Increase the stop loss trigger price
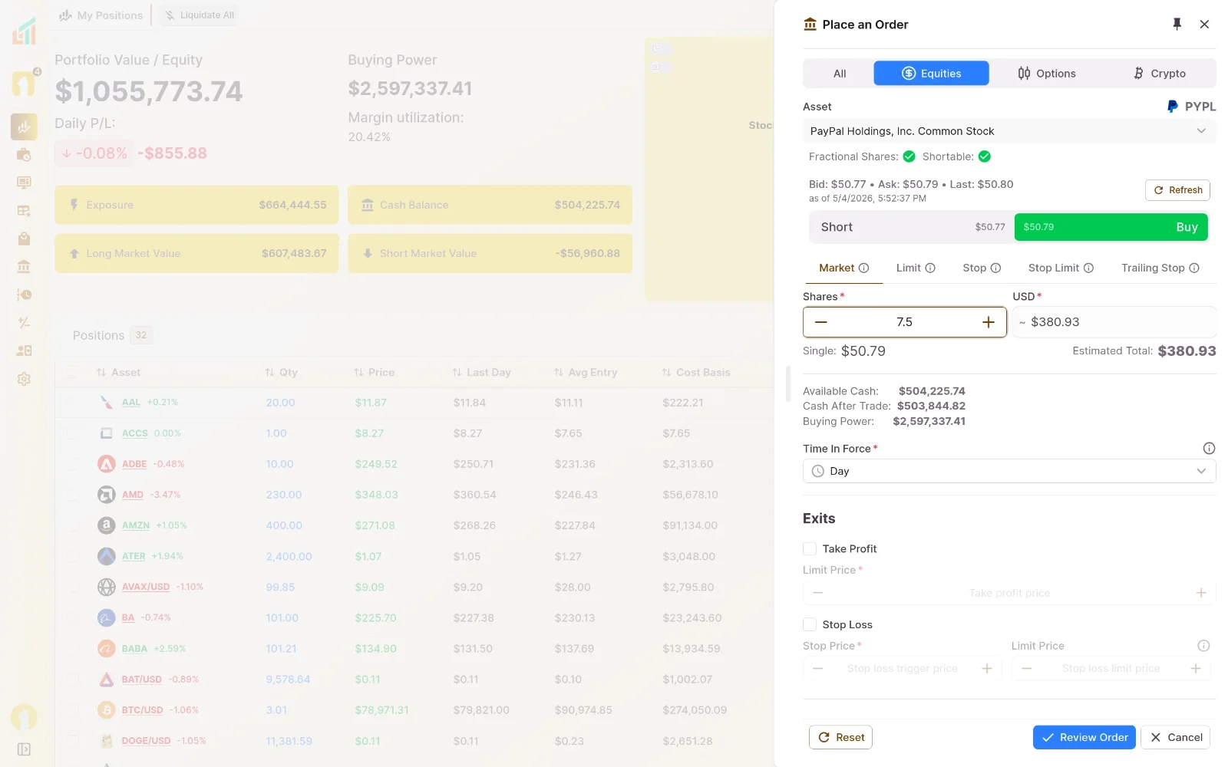Screen dimensions: 1228x767 [x=987, y=669]
